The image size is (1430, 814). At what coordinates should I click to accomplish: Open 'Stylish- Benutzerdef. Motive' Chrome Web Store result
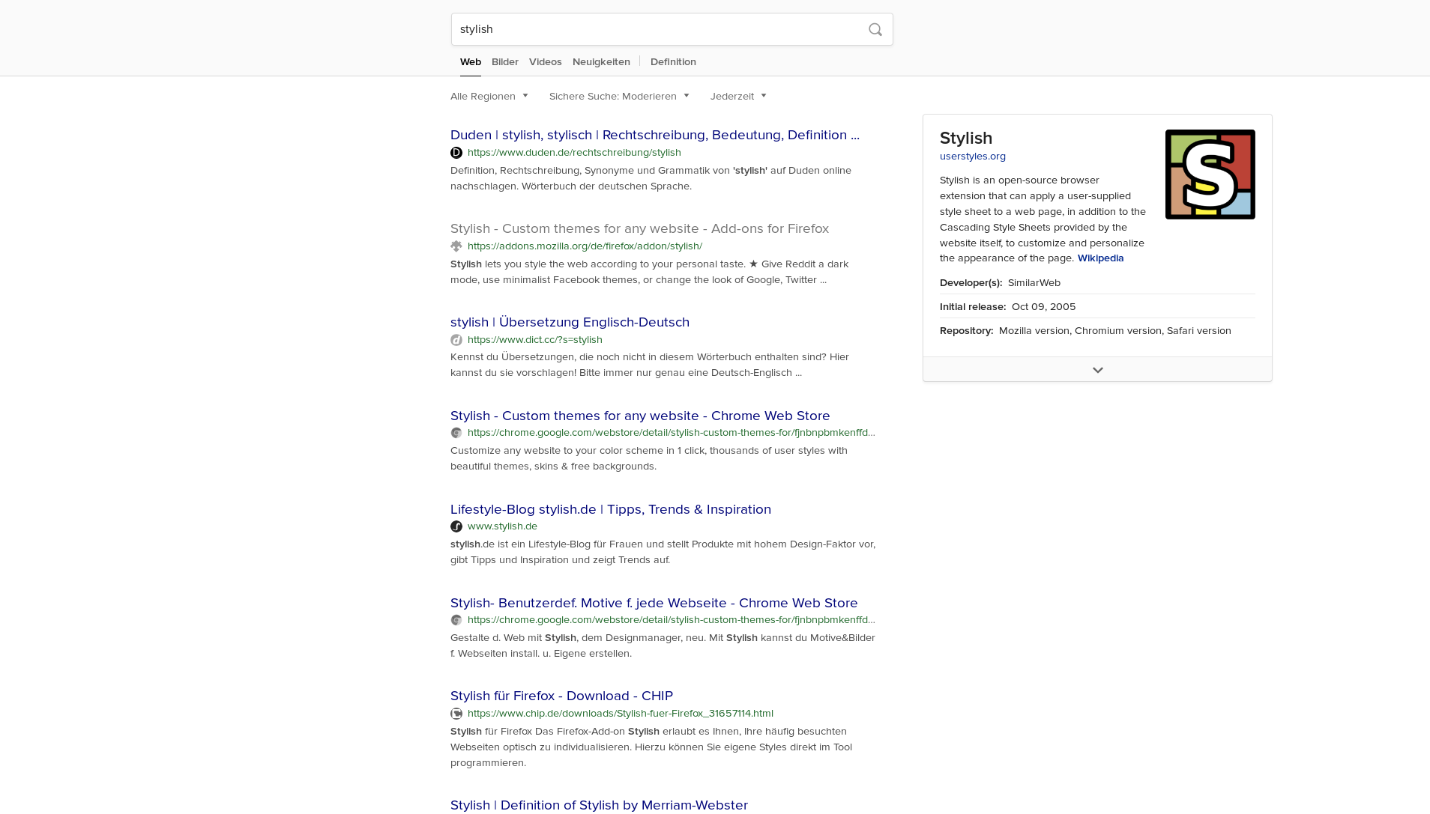point(654,603)
